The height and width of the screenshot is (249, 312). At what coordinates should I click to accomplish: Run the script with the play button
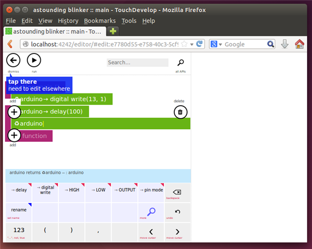(x=34, y=60)
